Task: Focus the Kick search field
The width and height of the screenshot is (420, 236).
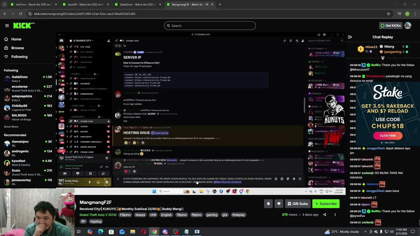Action: [x=210, y=26]
